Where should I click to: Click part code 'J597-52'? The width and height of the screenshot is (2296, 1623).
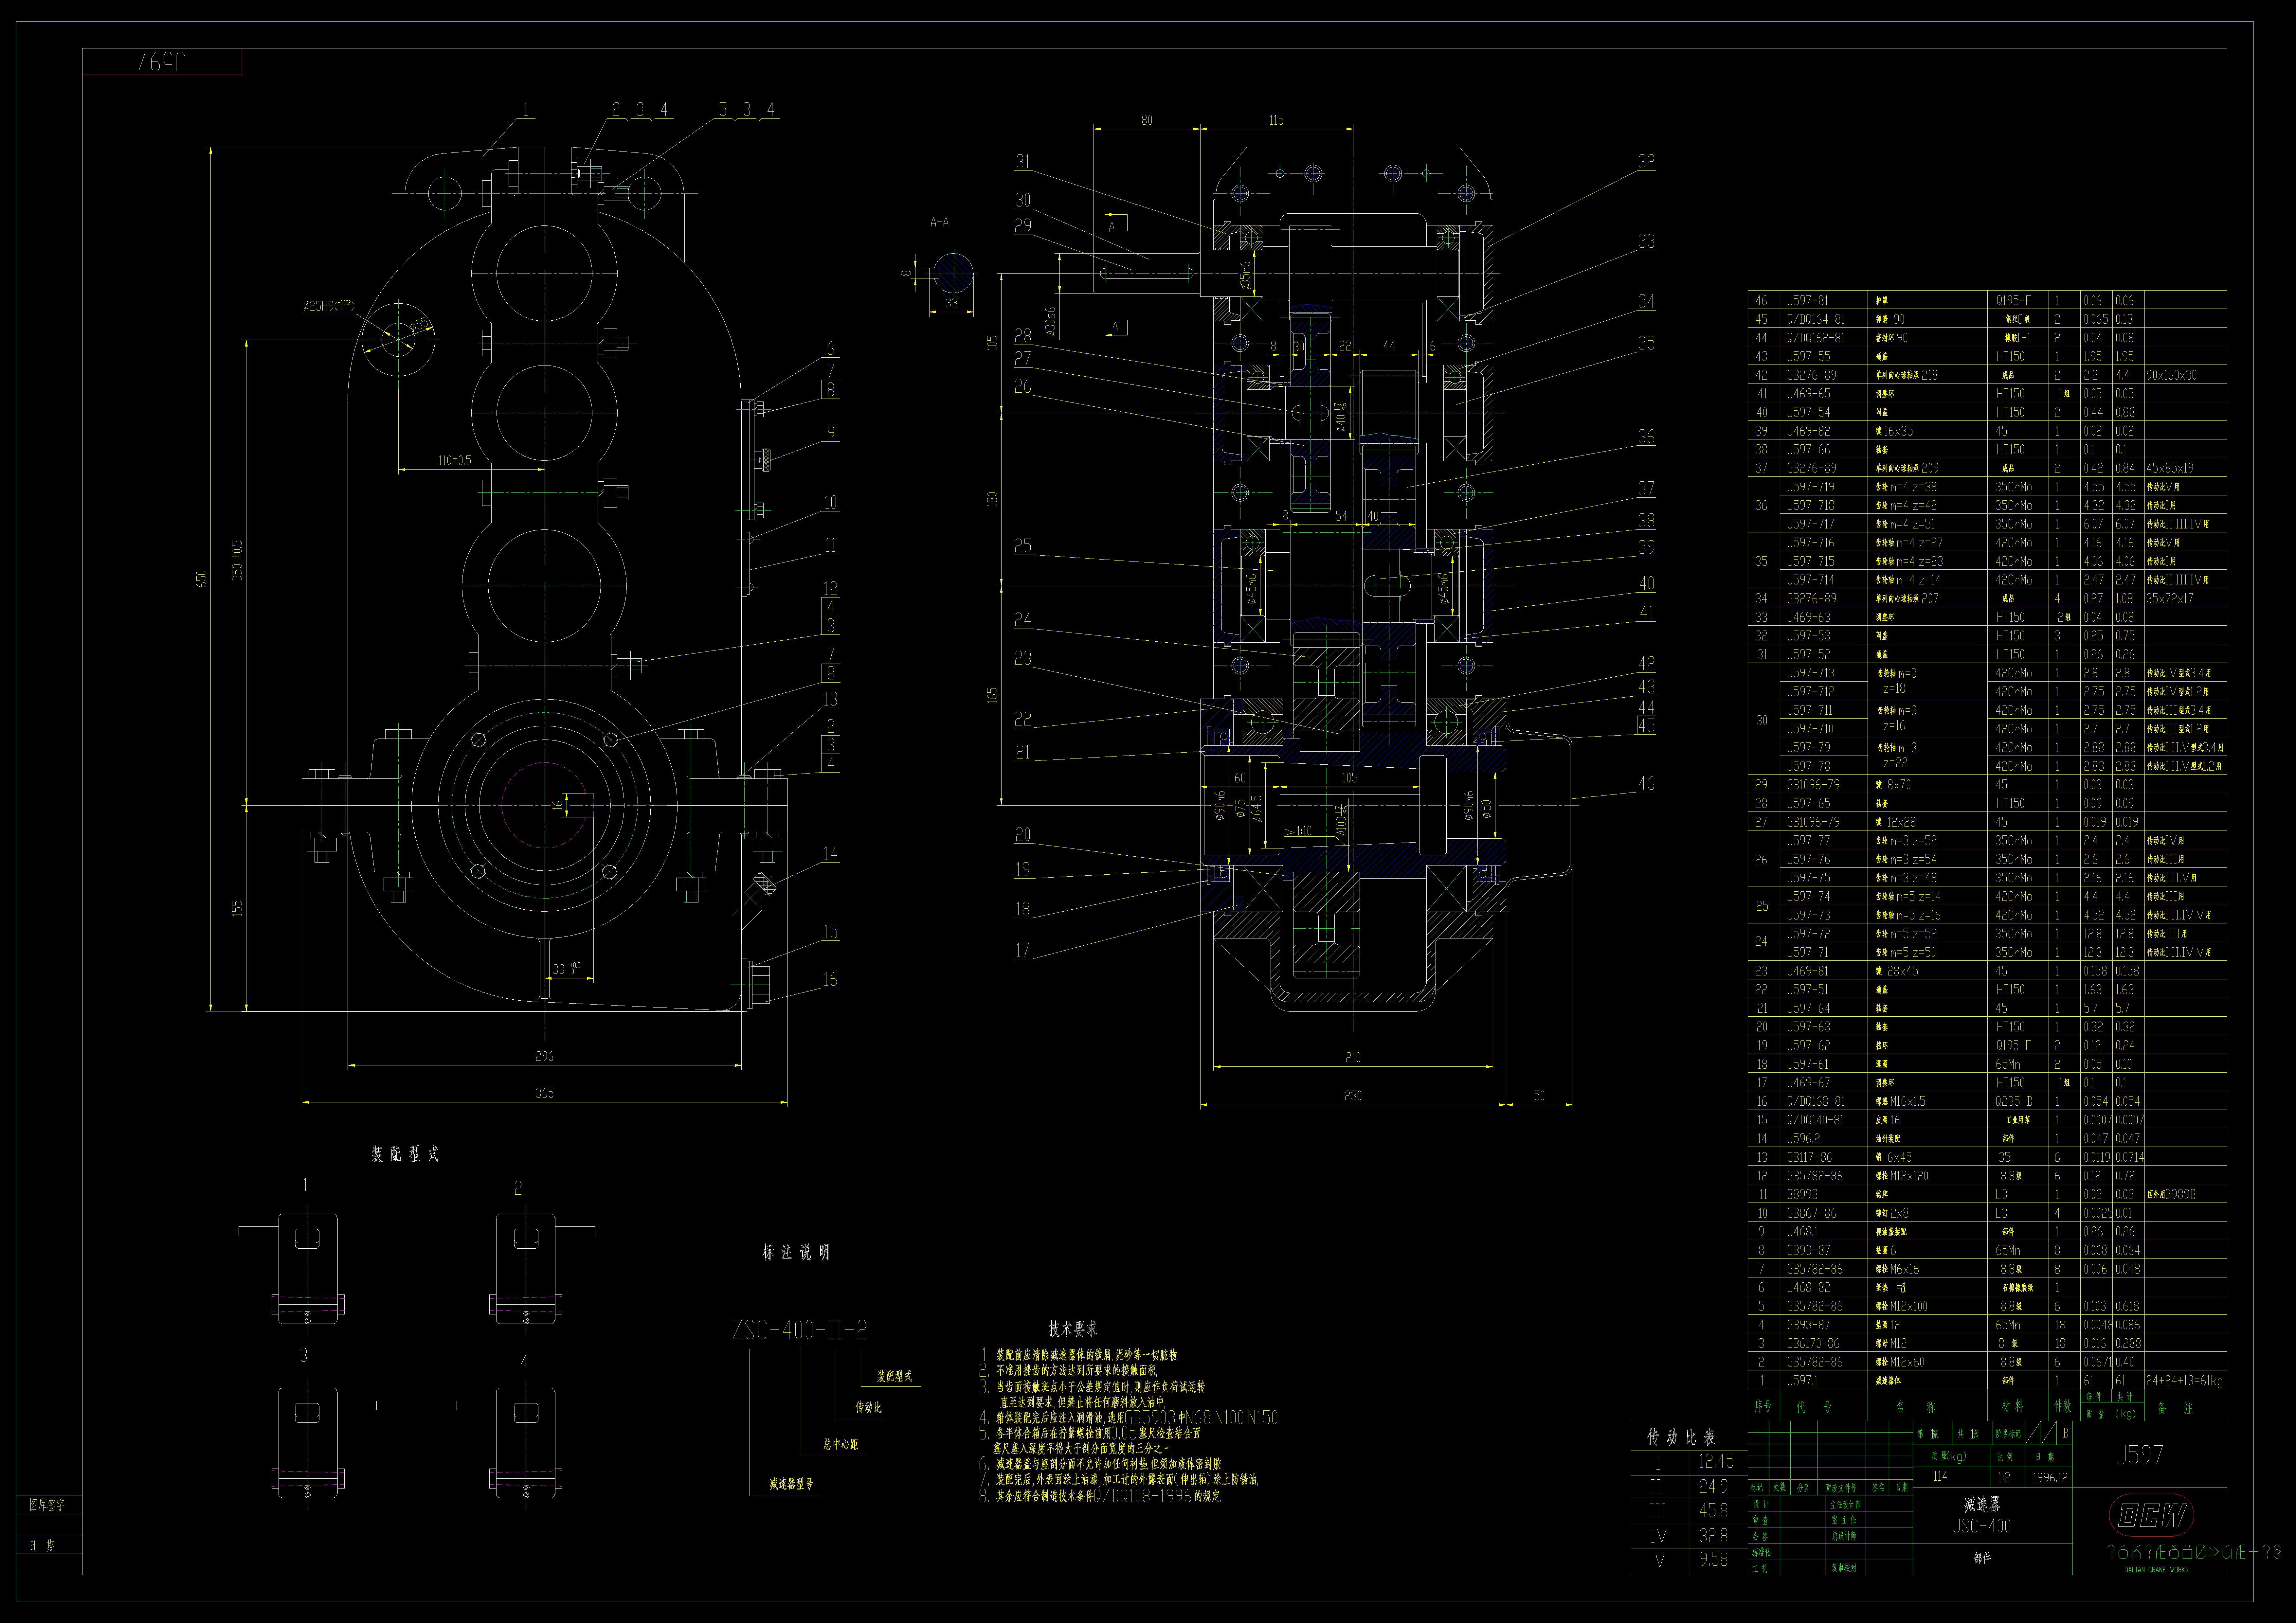(x=1808, y=655)
